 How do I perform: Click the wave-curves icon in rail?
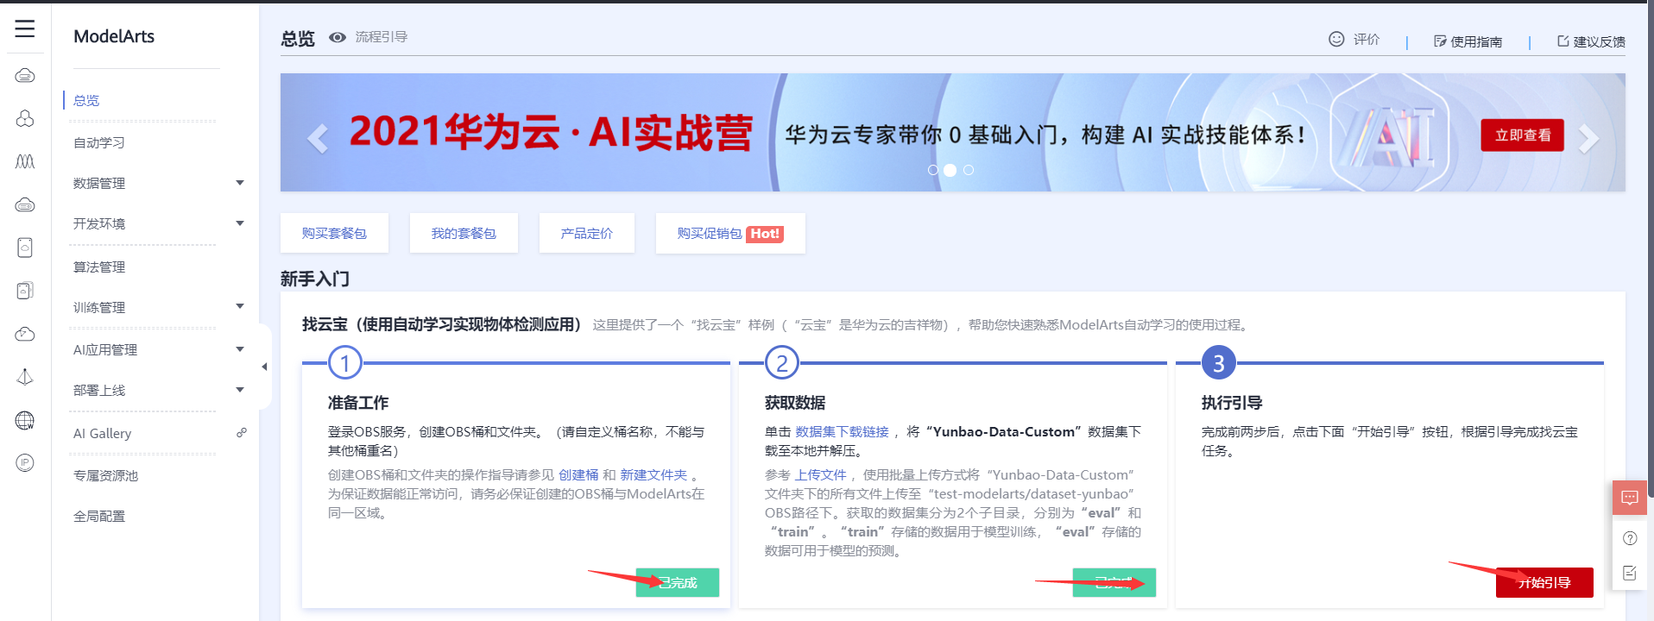pyautogui.click(x=25, y=161)
